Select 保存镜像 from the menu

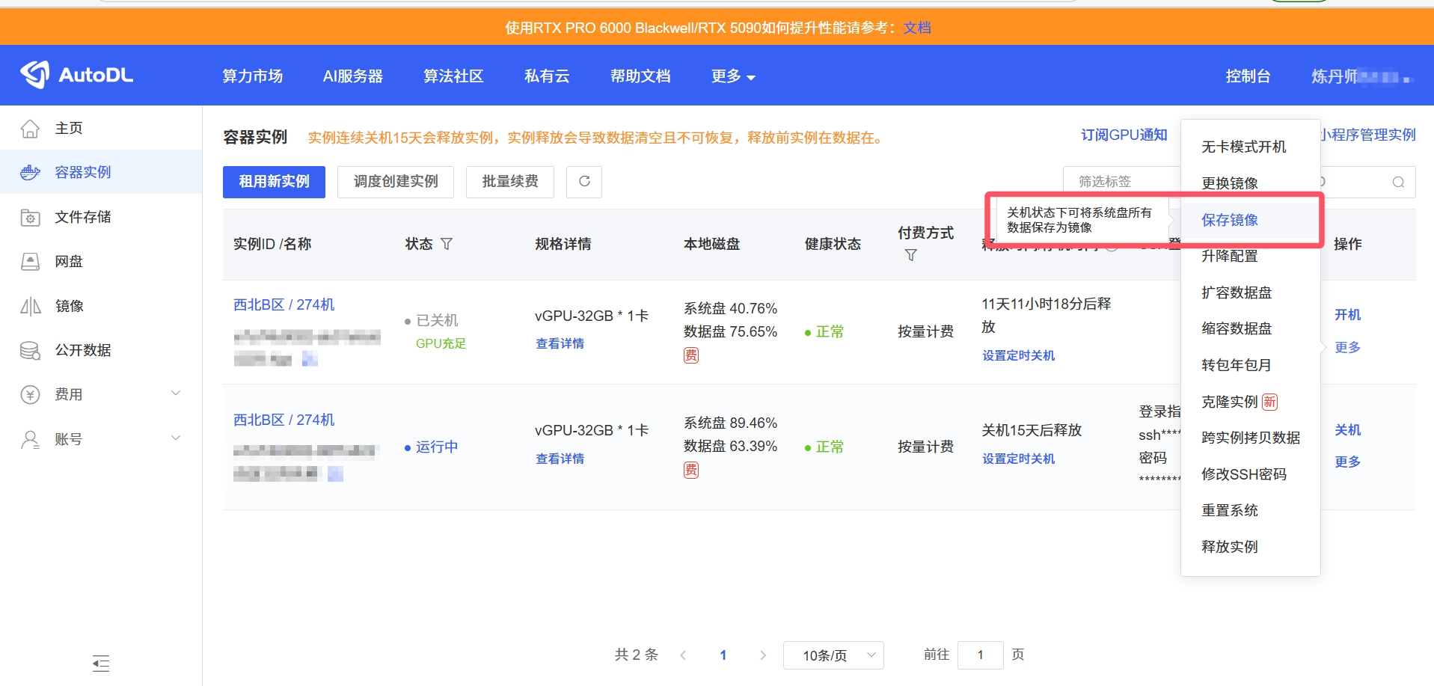[x=1230, y=219]
